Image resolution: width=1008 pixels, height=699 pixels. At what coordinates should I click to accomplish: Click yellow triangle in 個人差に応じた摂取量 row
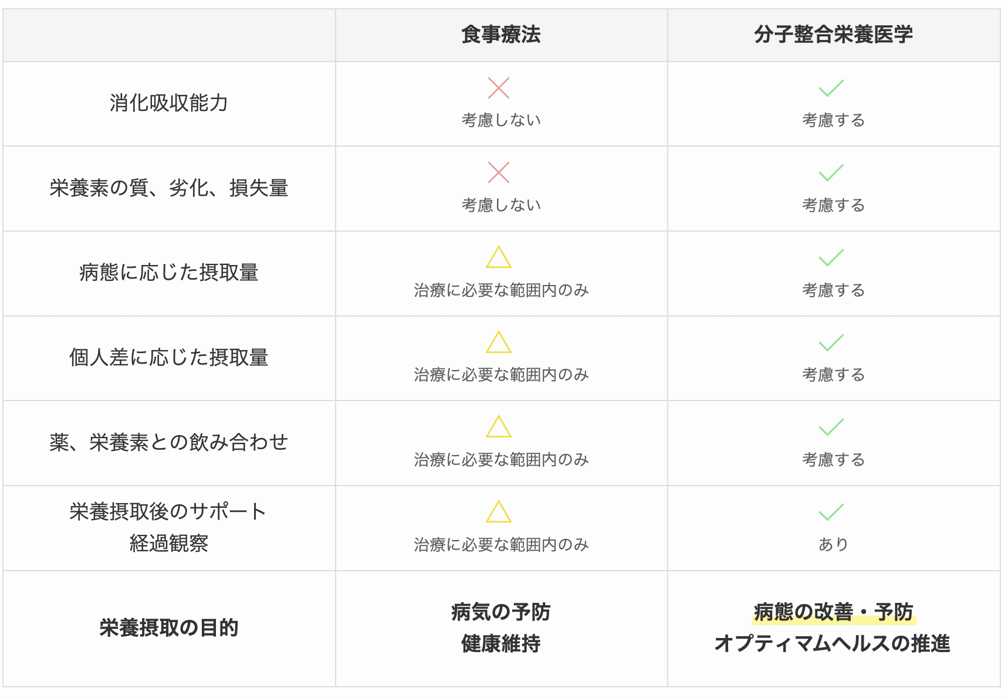(498, 342)
